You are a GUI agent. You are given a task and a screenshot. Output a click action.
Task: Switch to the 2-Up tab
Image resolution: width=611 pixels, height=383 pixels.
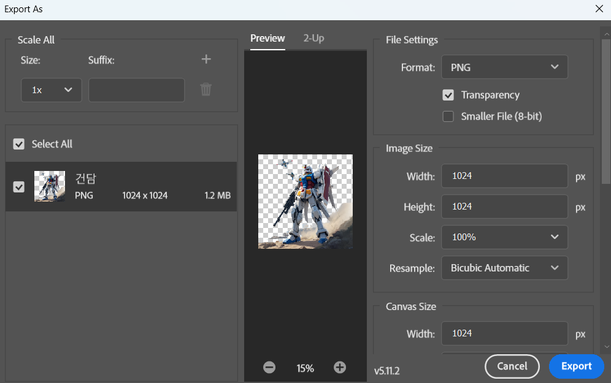coord(313,39)
